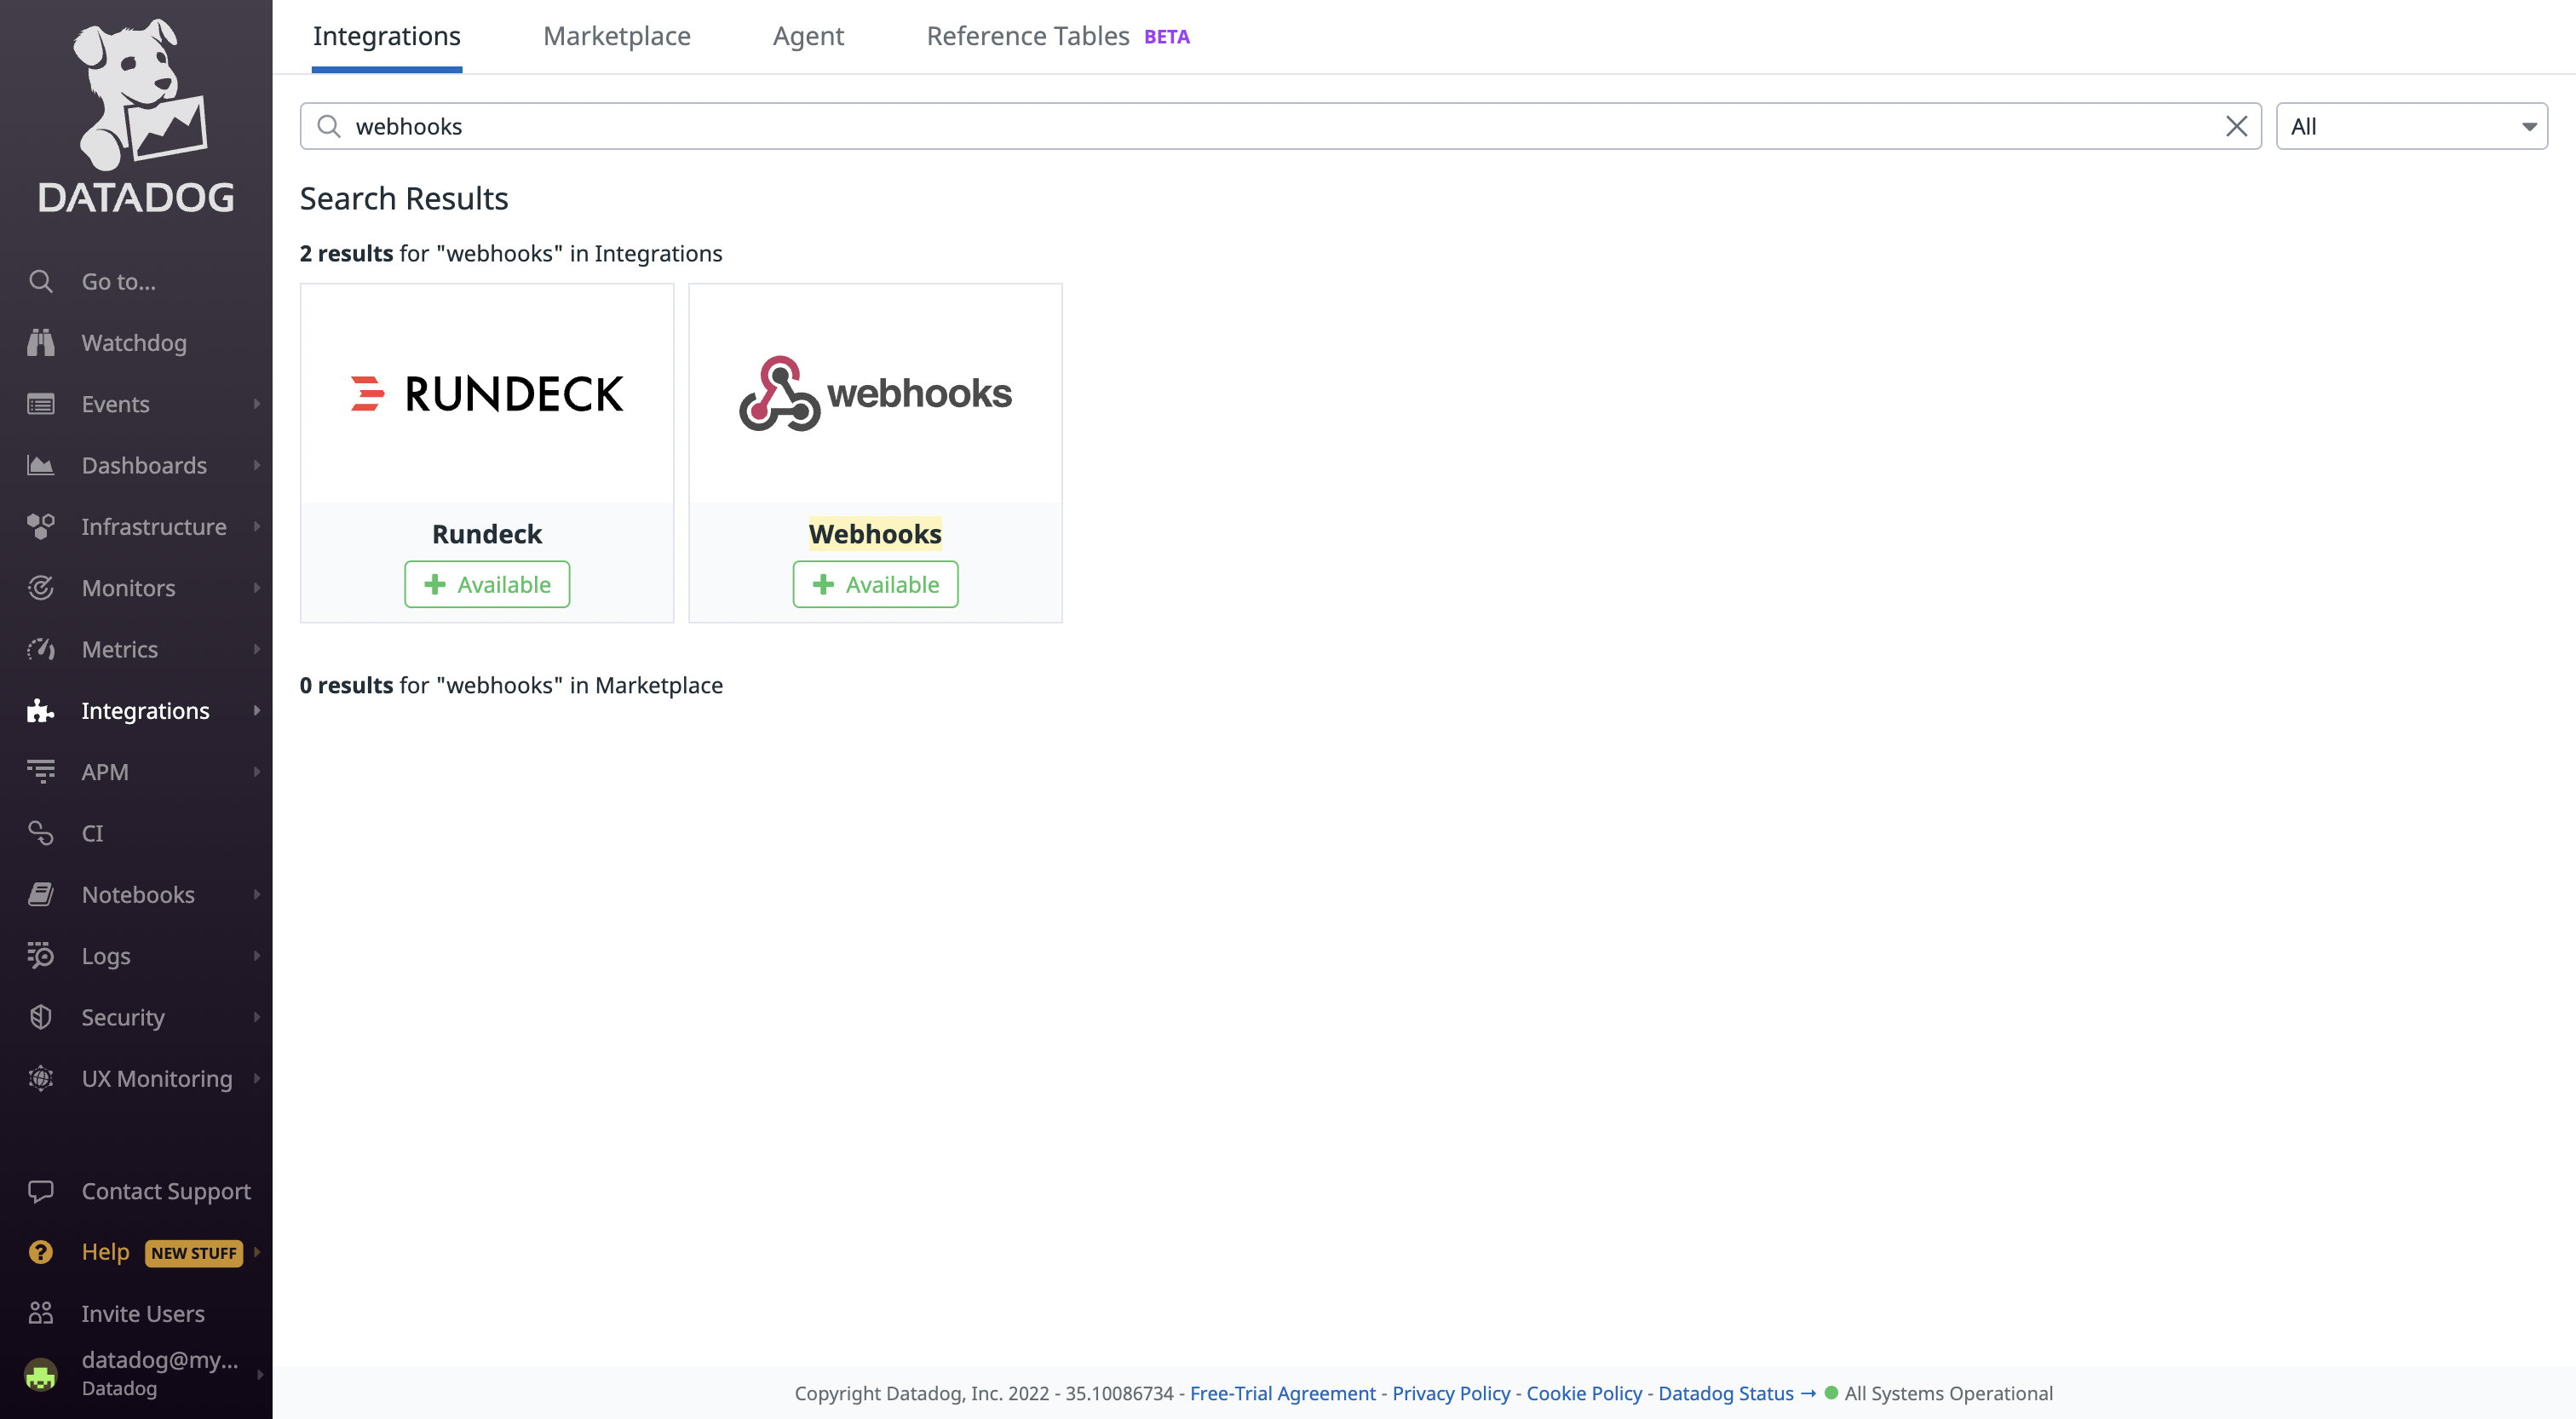Click Invite Users people icon
Viewport: 2576px width, 1419px height.
tap(40, 1313)
